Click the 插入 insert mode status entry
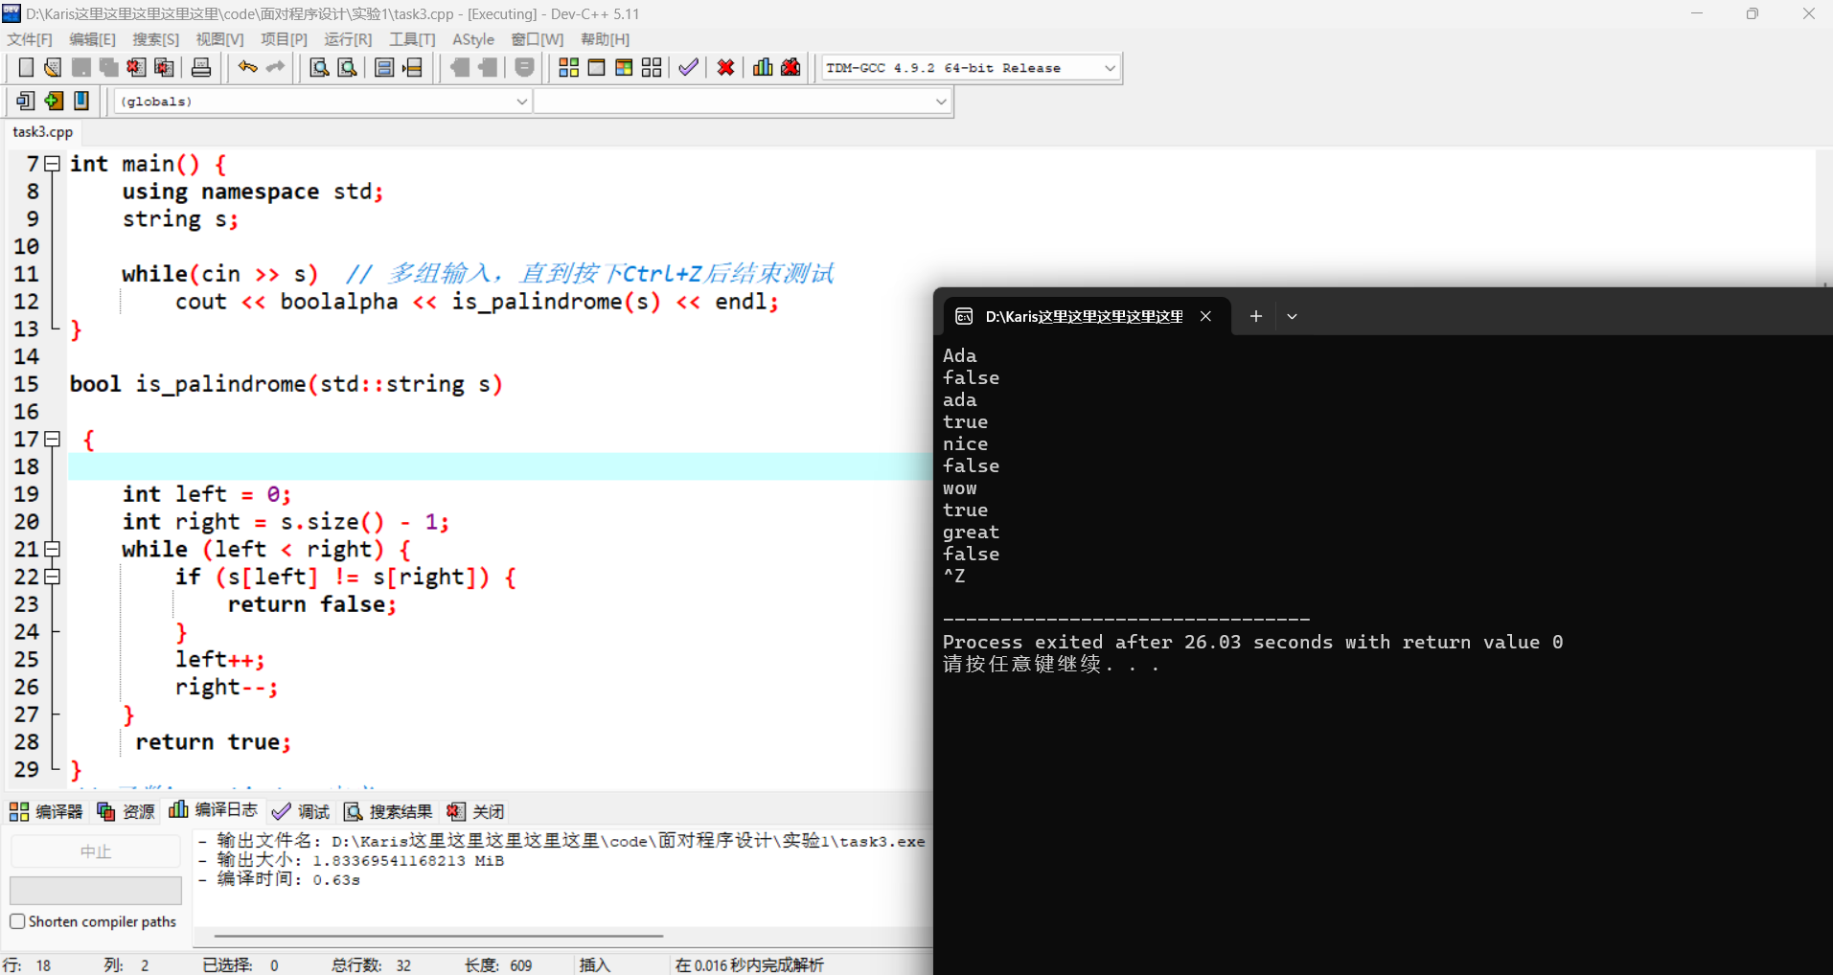1833x975 pixels. tap(595, 964)
